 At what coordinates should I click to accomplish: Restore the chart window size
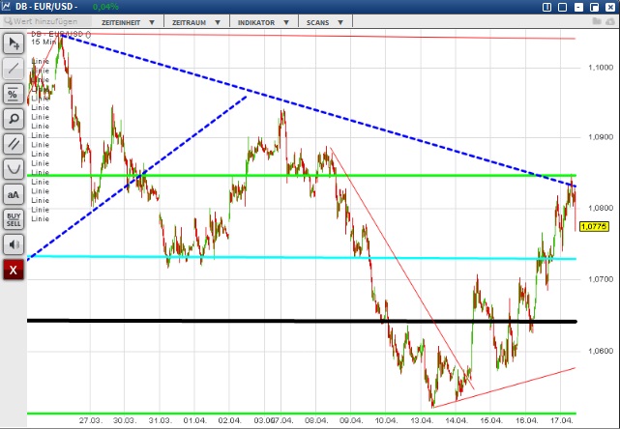(594, 7)
